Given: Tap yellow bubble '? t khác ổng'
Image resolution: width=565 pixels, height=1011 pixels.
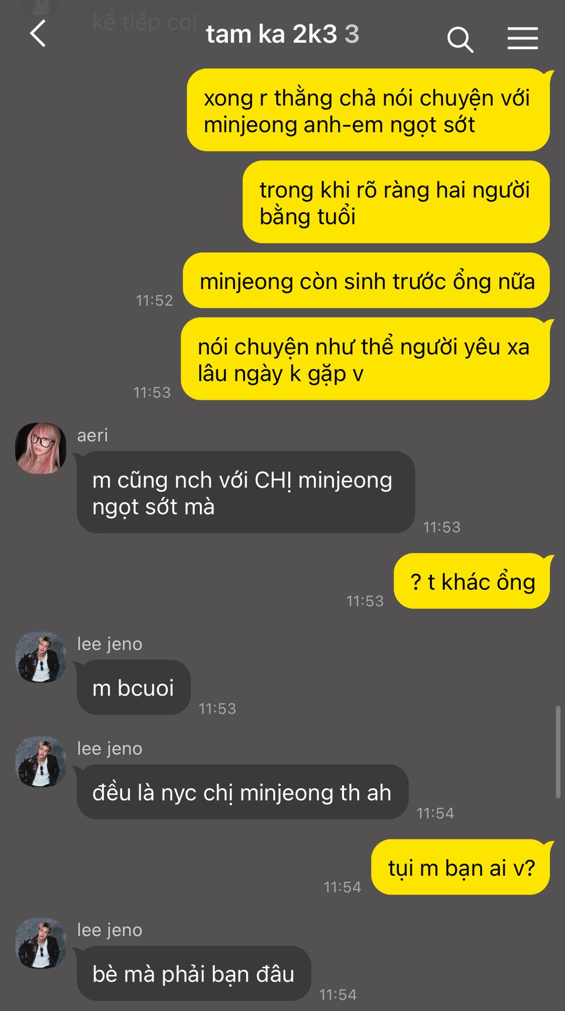Looking at the screenshot, I should [472, 581].
